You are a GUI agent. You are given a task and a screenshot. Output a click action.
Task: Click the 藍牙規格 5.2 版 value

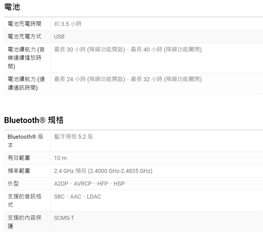pyautogui.click(x=73, y=137)
